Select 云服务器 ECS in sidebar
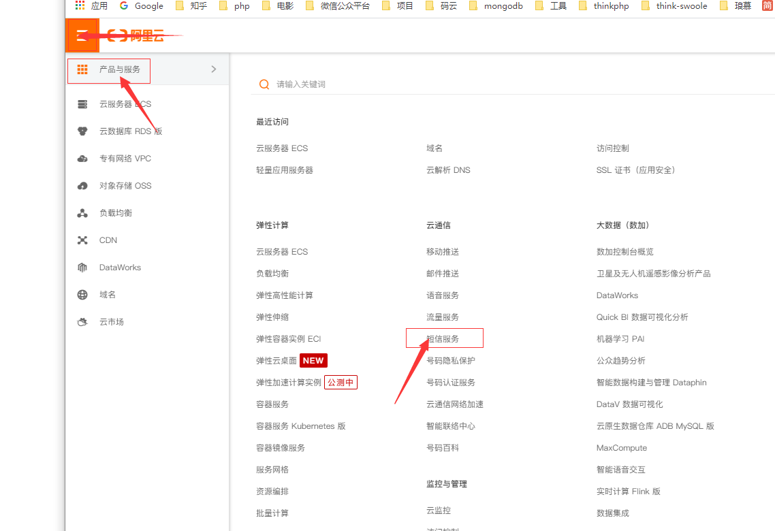Screen dimensions: 775x531 click(x=125, y=104)
